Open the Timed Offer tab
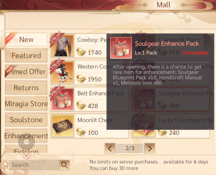 (26, 71)
